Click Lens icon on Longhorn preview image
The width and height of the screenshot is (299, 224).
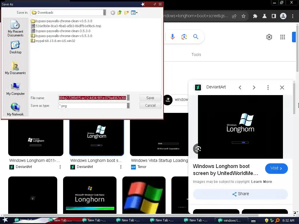198,149
